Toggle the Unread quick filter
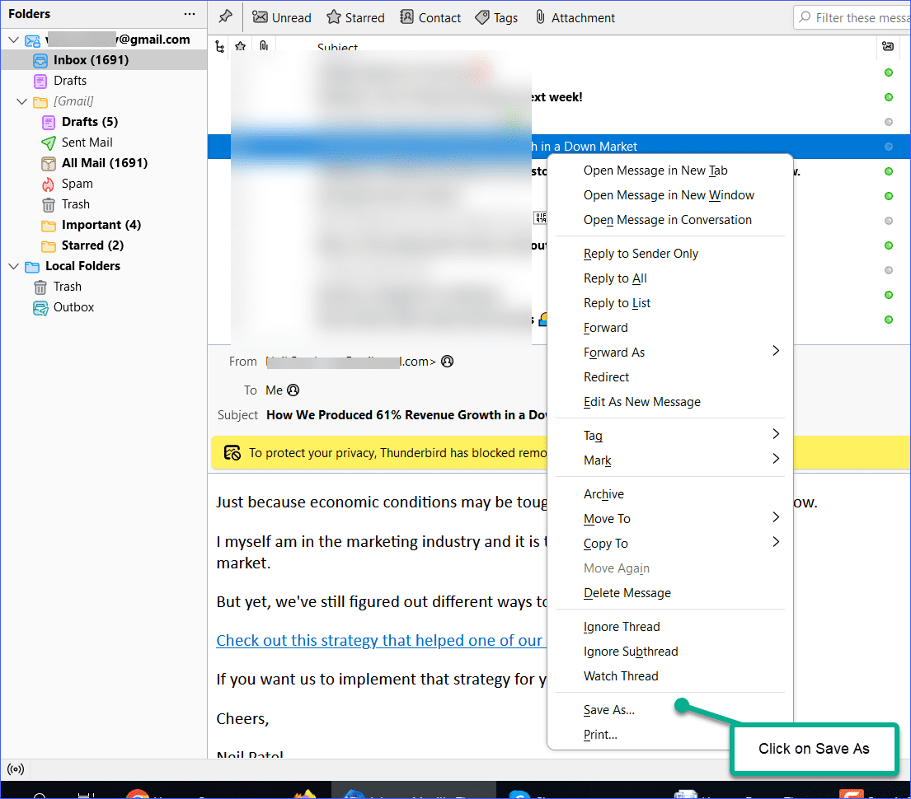 tap(282, 17)
